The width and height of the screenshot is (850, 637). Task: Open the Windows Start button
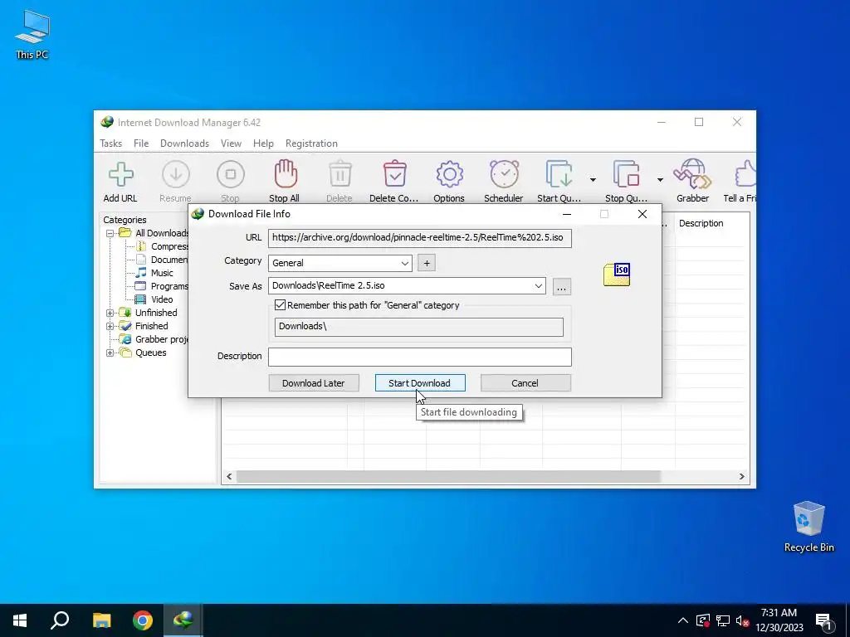20,620
